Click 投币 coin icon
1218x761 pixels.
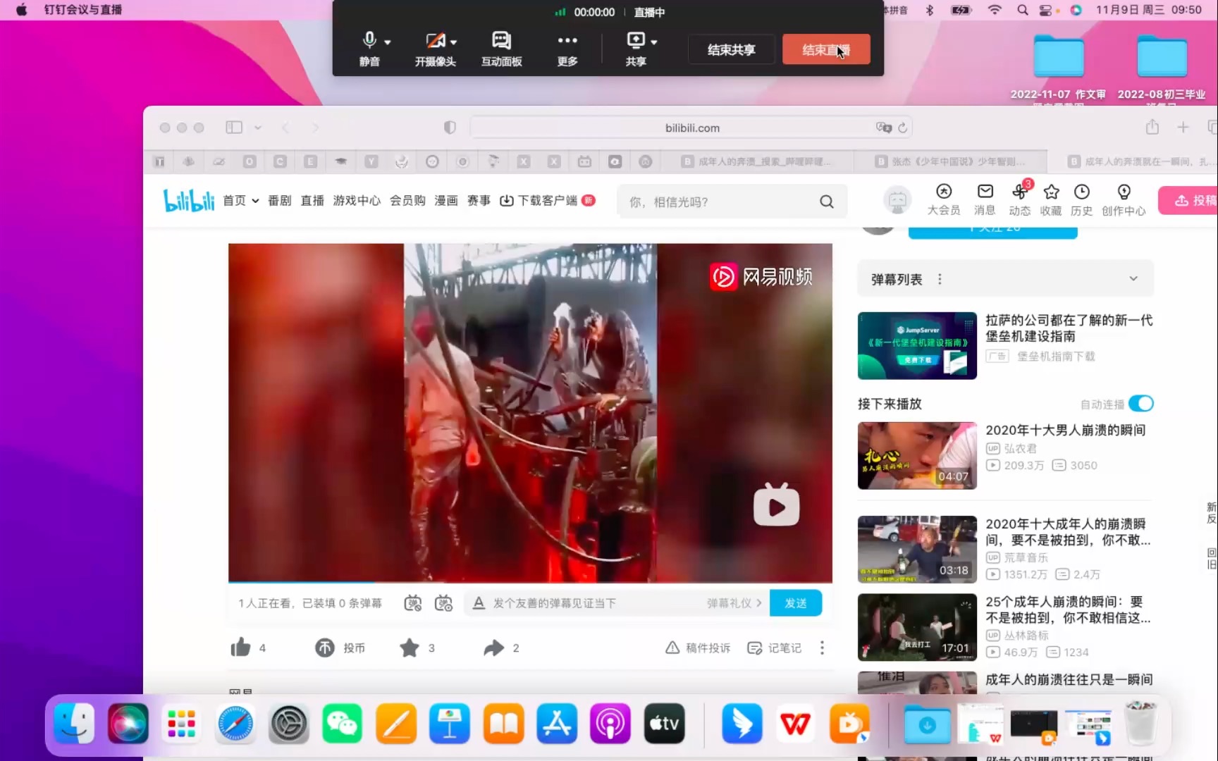[325, 648]
